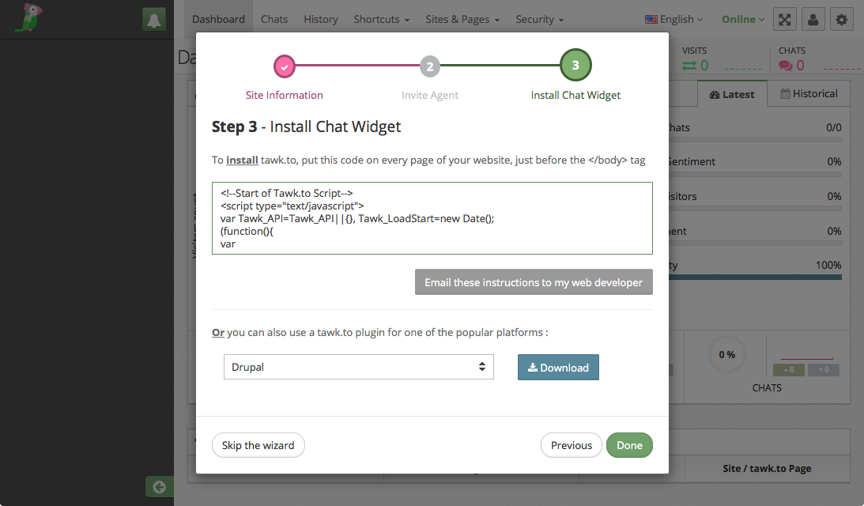Screen dimensions: 864x506
Task: Open the settings gear icon
Action: pyautogui.click(x=841, y=20)
